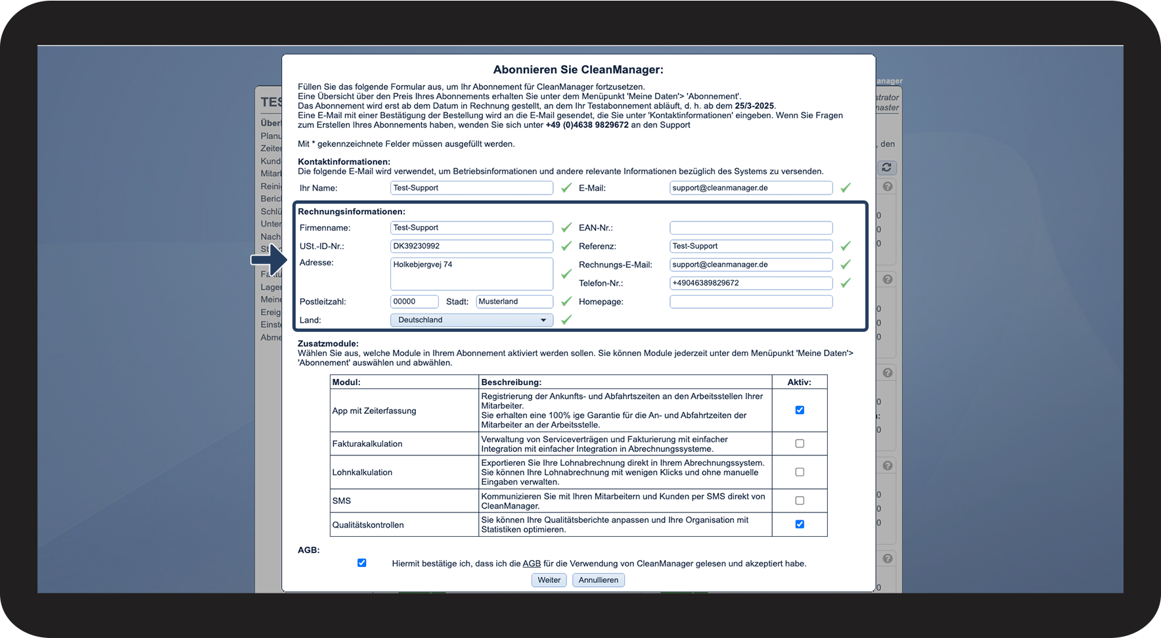Click the Rechnungs-E-Mail input field
This screenshot has height=638, width=1161.
(x=751, y=265)
